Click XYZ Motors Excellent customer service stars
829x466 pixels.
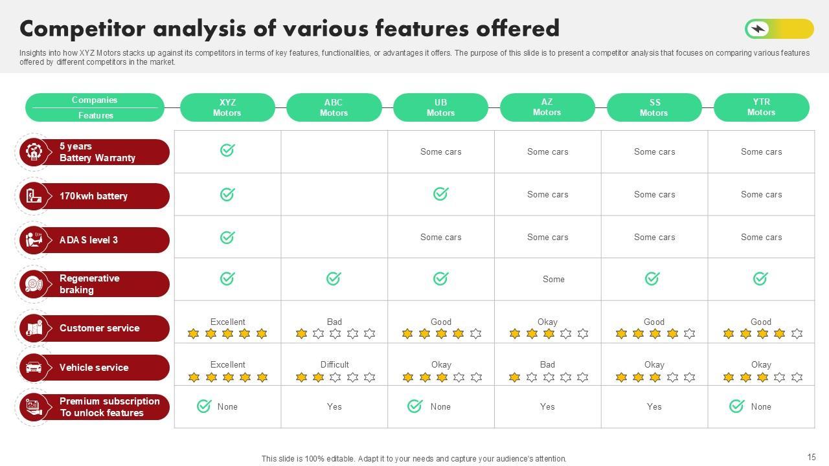227,334
